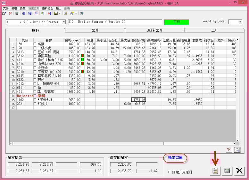The image size is (249, 180).
Task: Click the 价格 column header
Action: pos(72,40)
